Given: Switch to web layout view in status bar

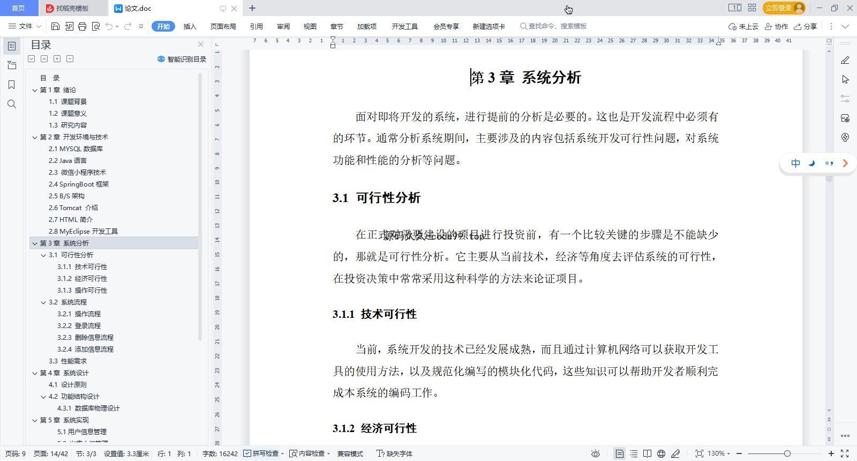Looking at the screenshot, I should 661,453.
